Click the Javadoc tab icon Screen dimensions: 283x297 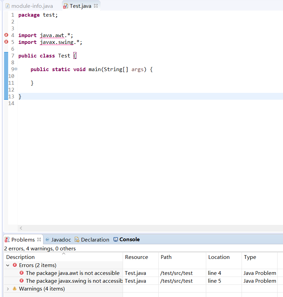pos(48,239)
